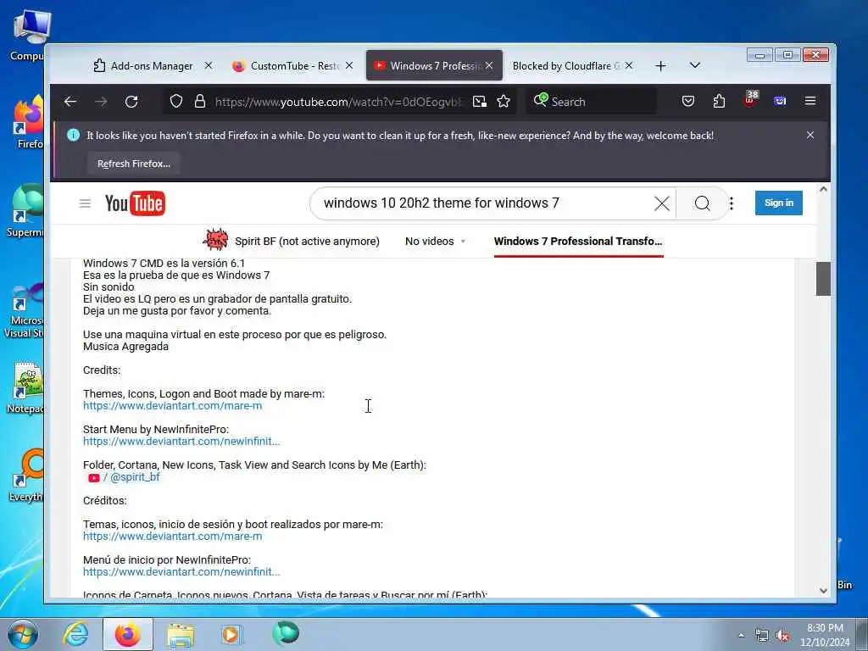
Task: Click the padlock site info icon
Action: click(200, 102)
